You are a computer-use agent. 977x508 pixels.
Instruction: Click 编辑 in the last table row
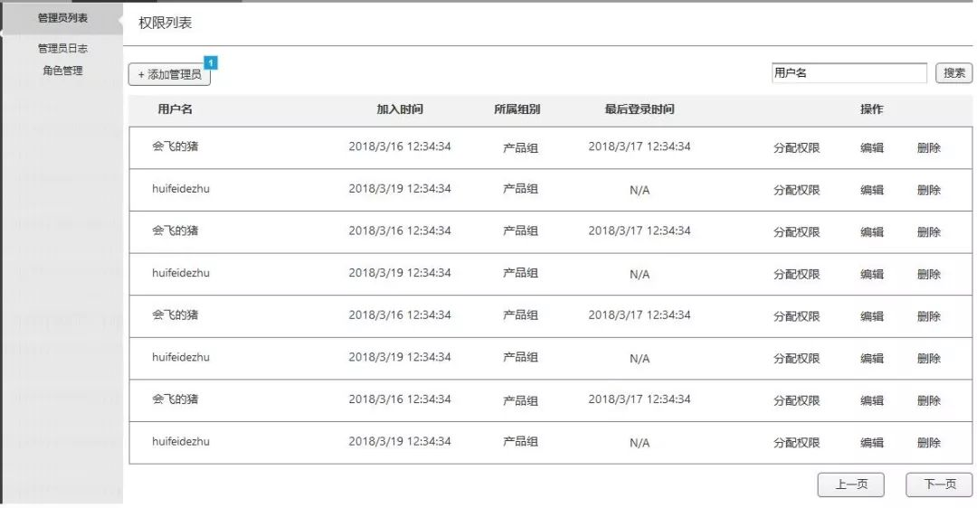point(872,443)
